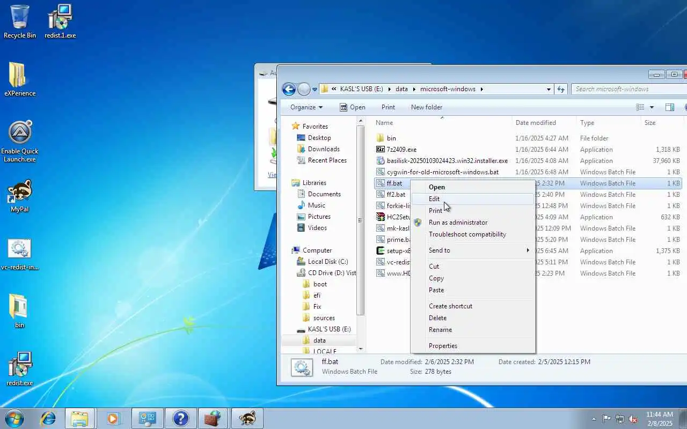Toggle the preview pane icon
687x429 pixels.
click(670, 107)
